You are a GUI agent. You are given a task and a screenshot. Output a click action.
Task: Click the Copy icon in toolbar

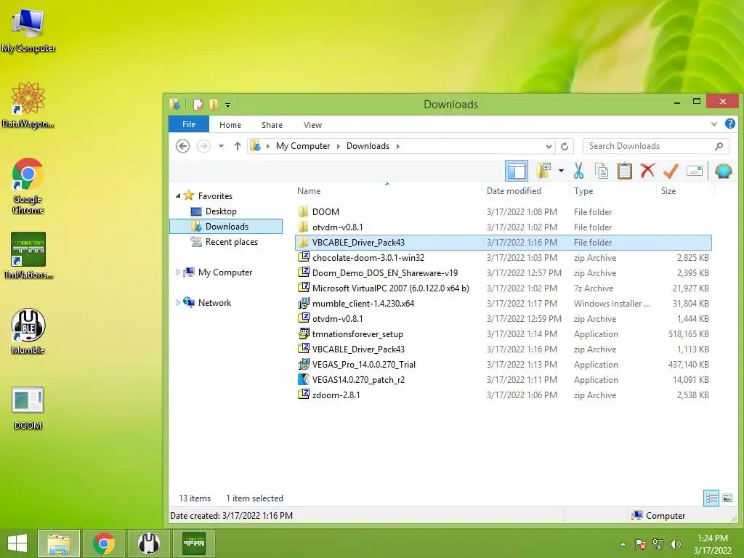[x=601, y=171]
